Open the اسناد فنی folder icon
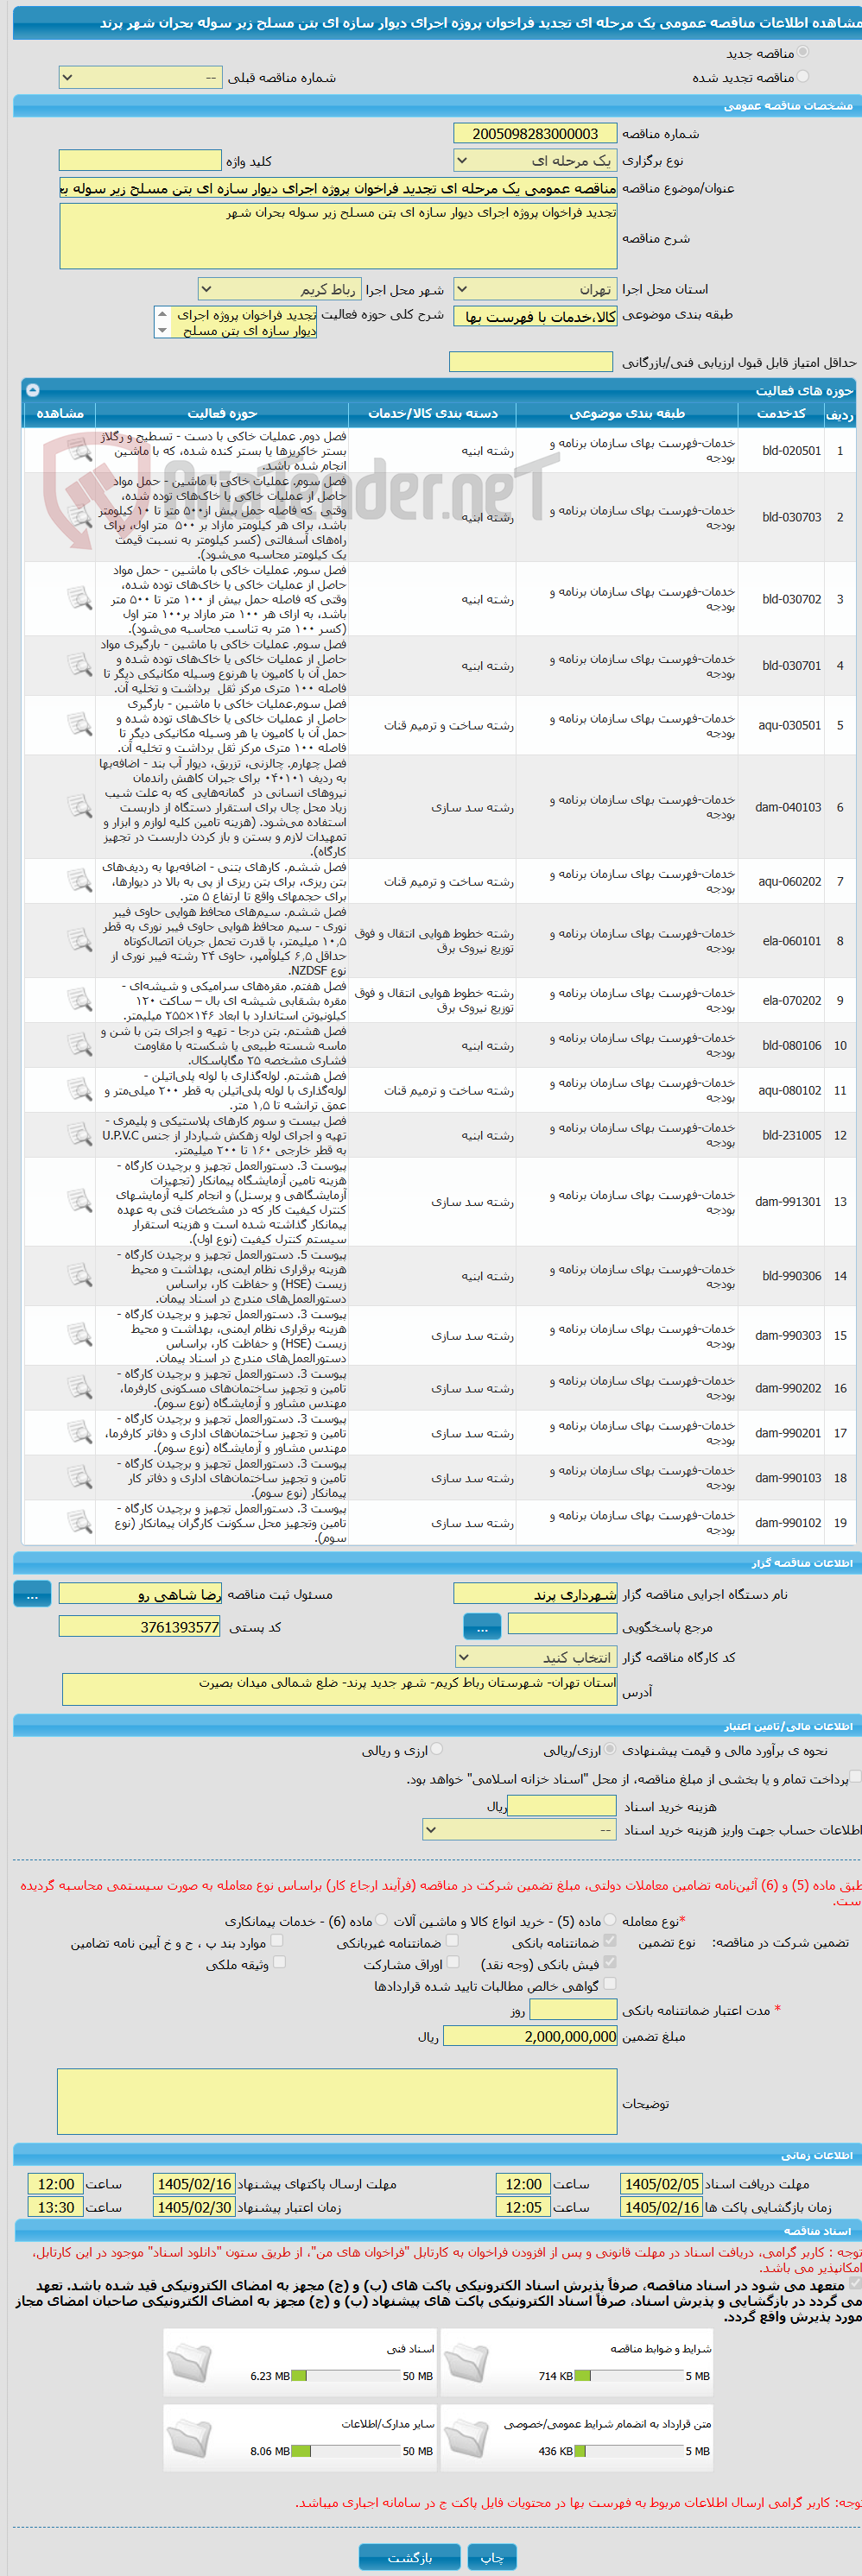The height and width of the screenshot is (2576, 862). (189, 2364)
